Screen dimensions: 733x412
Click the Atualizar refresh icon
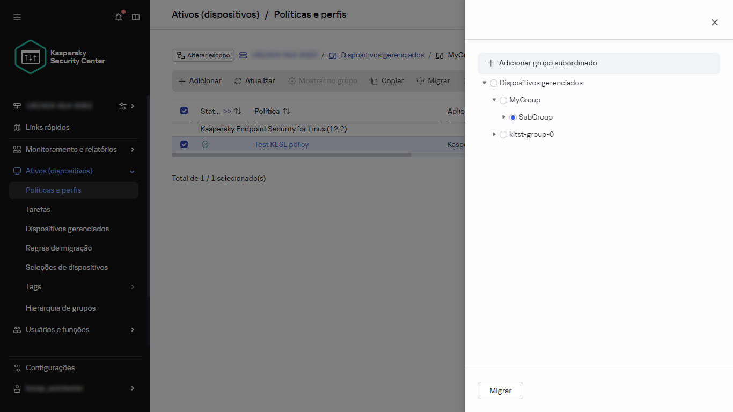pos(238,81)
